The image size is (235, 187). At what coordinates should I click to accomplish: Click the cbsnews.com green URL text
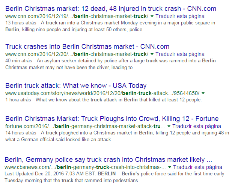tap(85, 167)
